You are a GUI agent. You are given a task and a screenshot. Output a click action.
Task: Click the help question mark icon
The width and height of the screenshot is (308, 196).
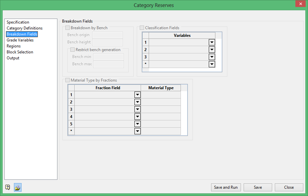[x=8, y=187]
